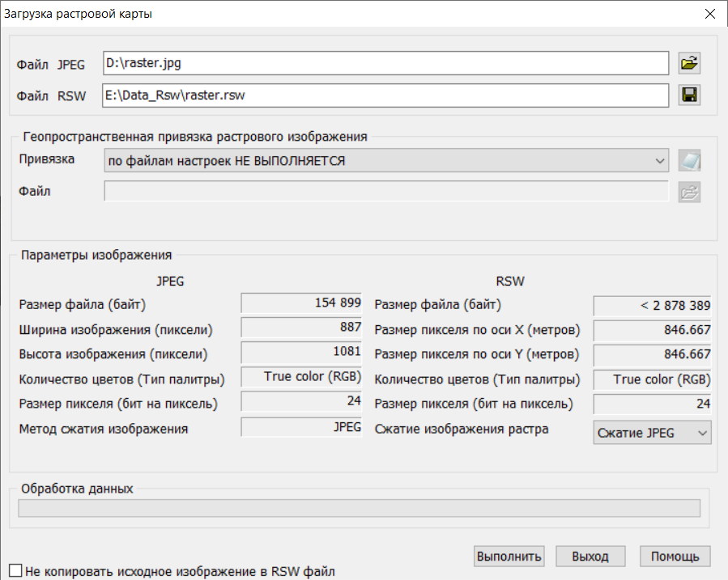Click the image width value 887
728x580 pixels.
click(x=301, y=328)
